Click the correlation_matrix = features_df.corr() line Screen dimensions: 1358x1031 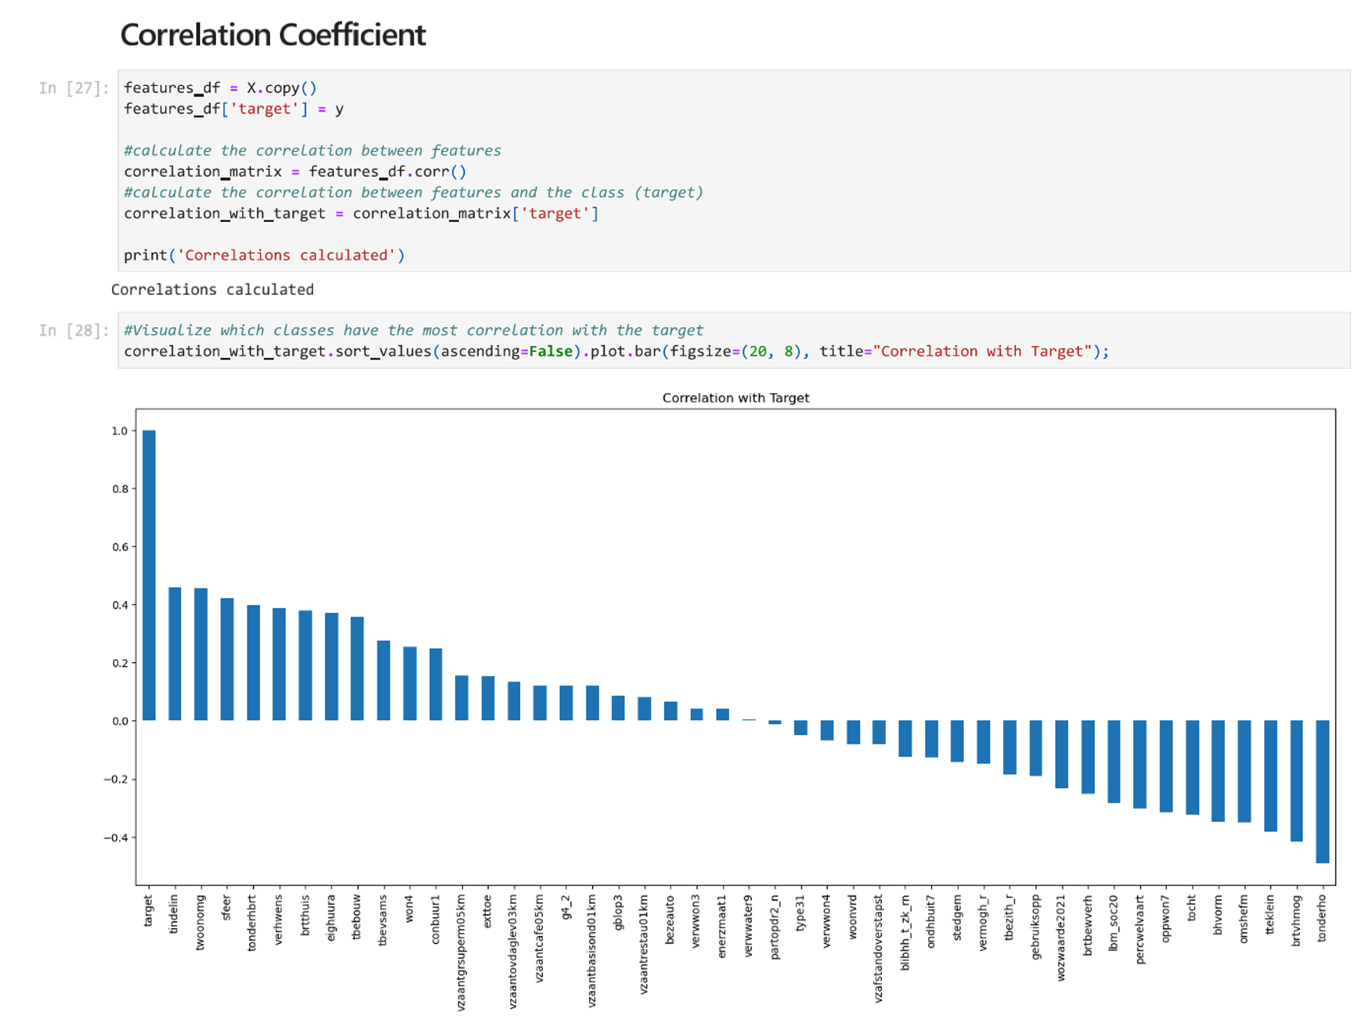[294, 172]
